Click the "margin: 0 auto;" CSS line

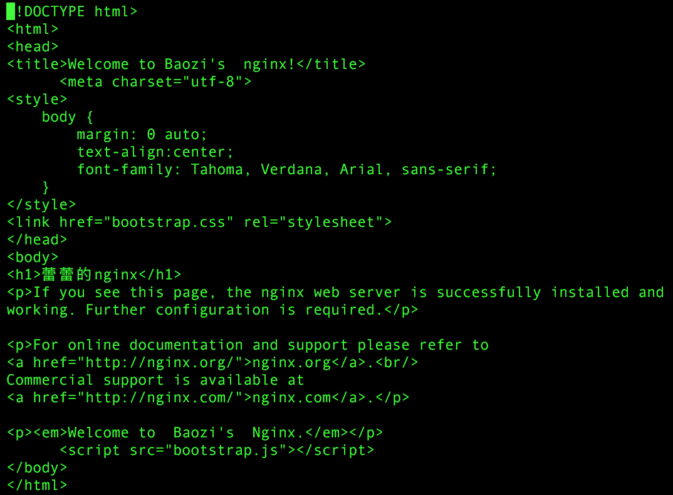[142, 134]
